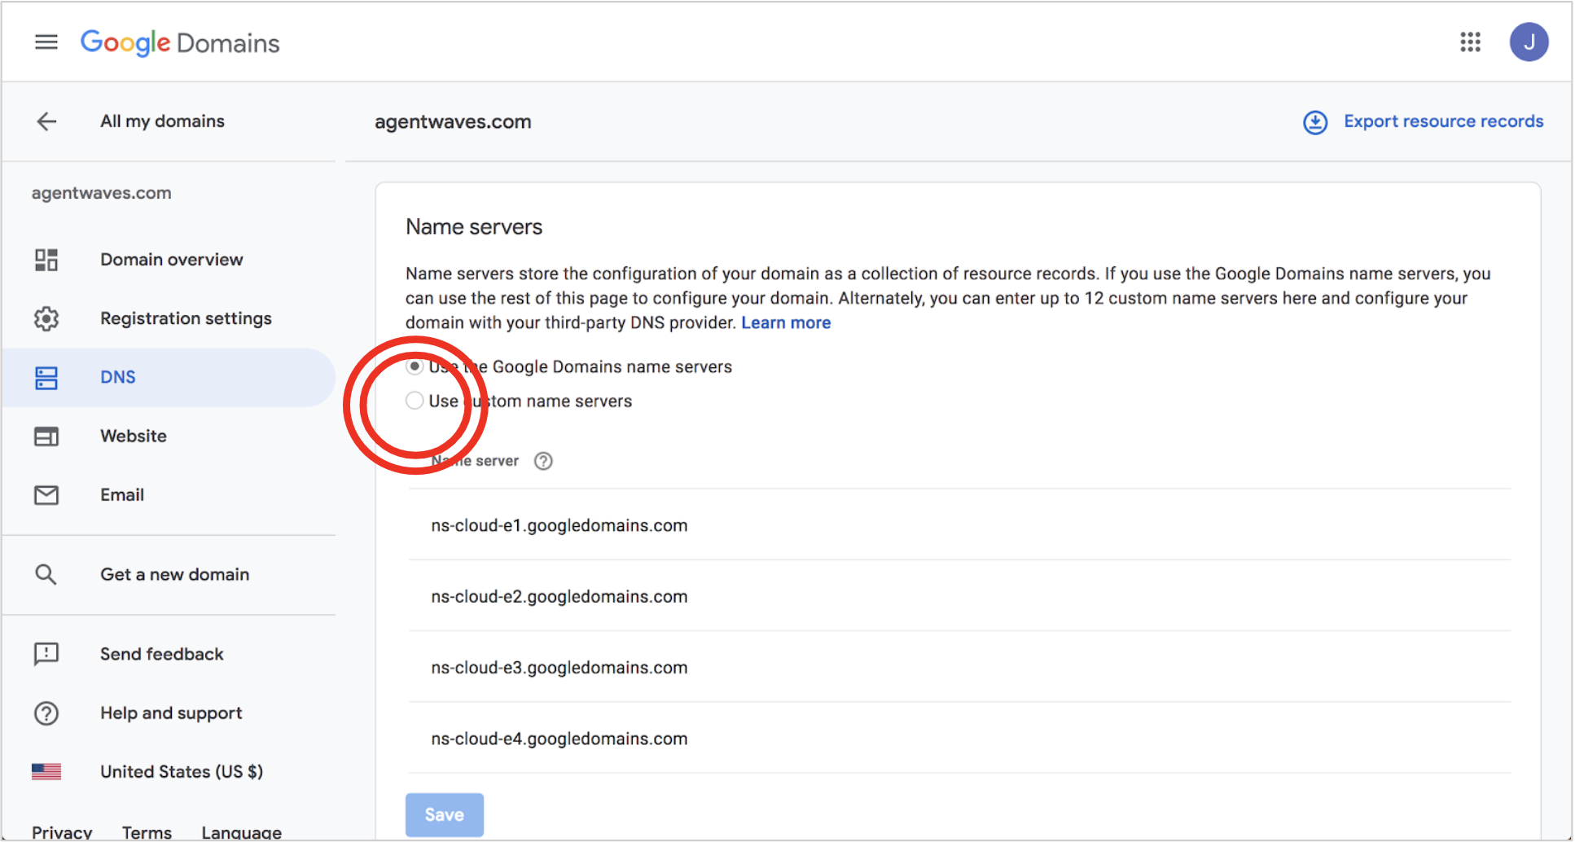The image size is (1575, 842).
Task: Open the Learn more link
Action: coord(786,322)
